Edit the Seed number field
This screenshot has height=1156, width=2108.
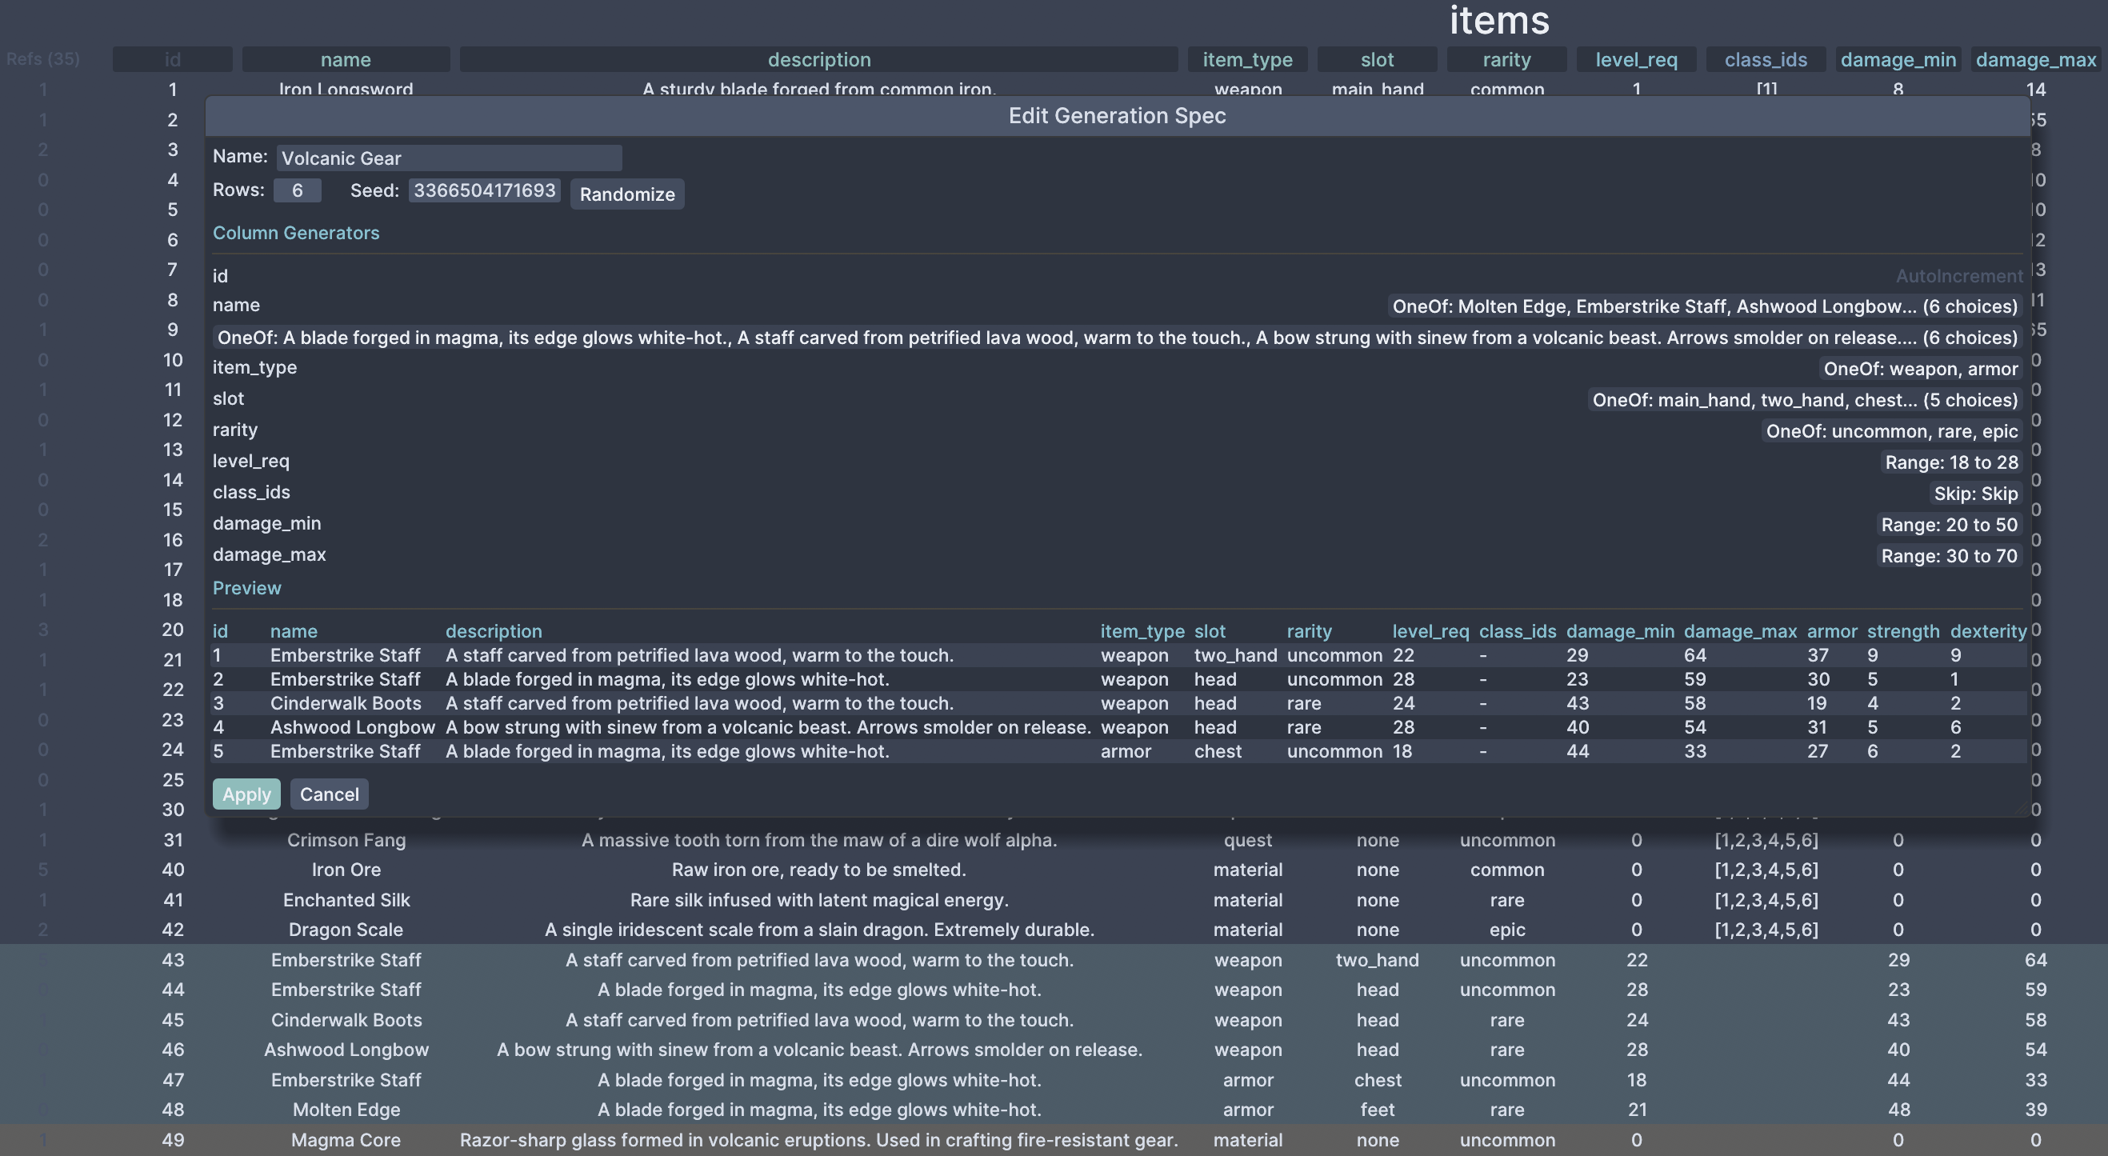click(484, 190)
